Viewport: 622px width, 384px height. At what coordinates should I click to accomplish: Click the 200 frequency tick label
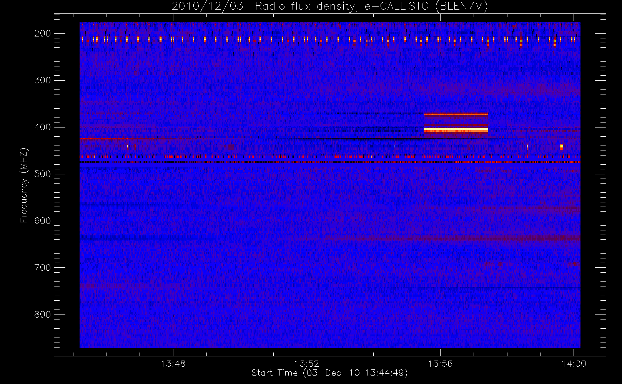tap(42, 33)
